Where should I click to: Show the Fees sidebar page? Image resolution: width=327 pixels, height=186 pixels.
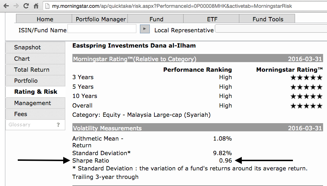(x=21, y=114)
